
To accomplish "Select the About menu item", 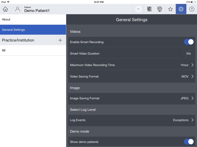I will coord(33,19).
